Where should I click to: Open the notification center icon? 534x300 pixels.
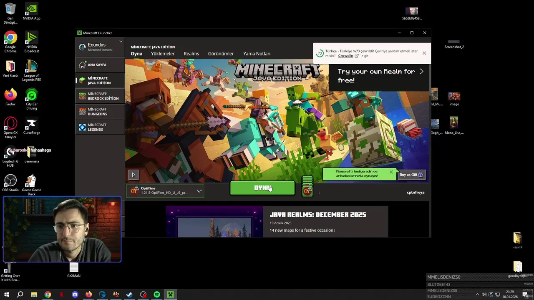525,295
